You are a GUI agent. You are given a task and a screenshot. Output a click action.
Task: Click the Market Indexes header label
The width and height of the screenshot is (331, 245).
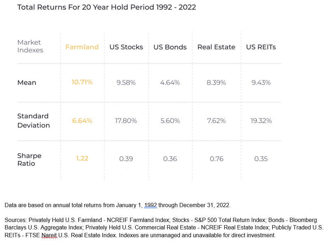click(x=30, y=46)
